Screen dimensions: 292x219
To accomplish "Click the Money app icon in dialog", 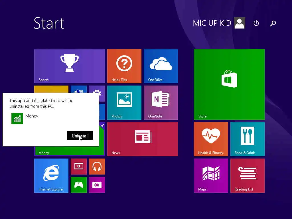I will pyautogui.click(x=17, y=119).
